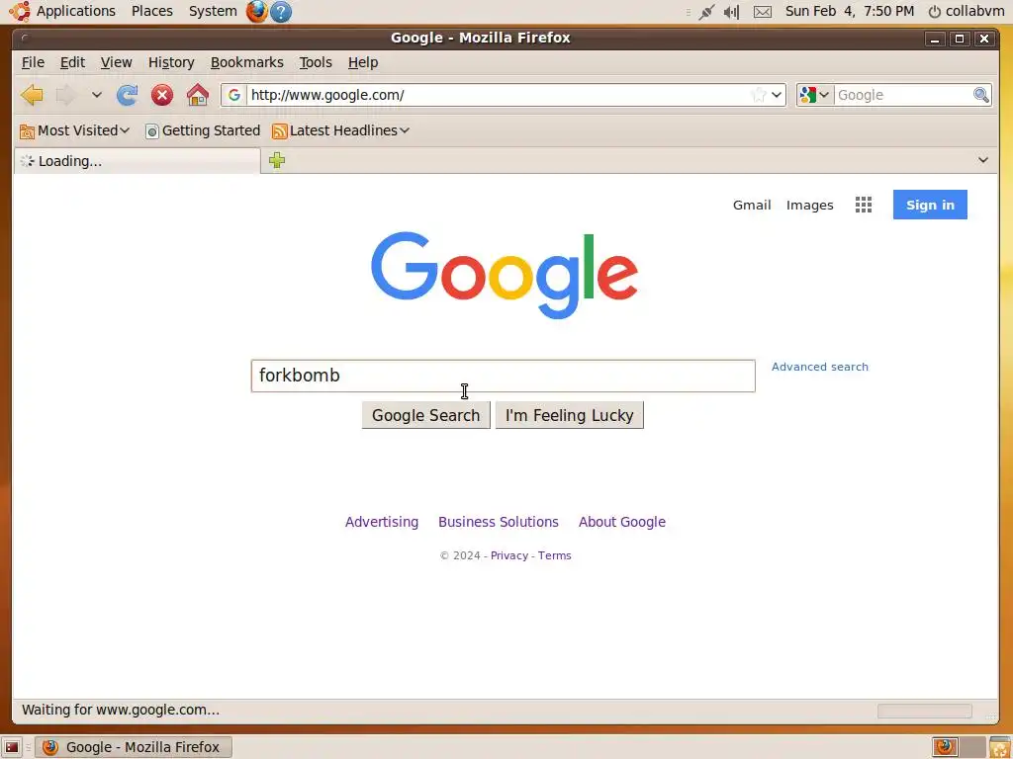Image resolution: width=1013 pixels, height=759 pixels.
Task: Open the Places menu
Action: [151, 11]
